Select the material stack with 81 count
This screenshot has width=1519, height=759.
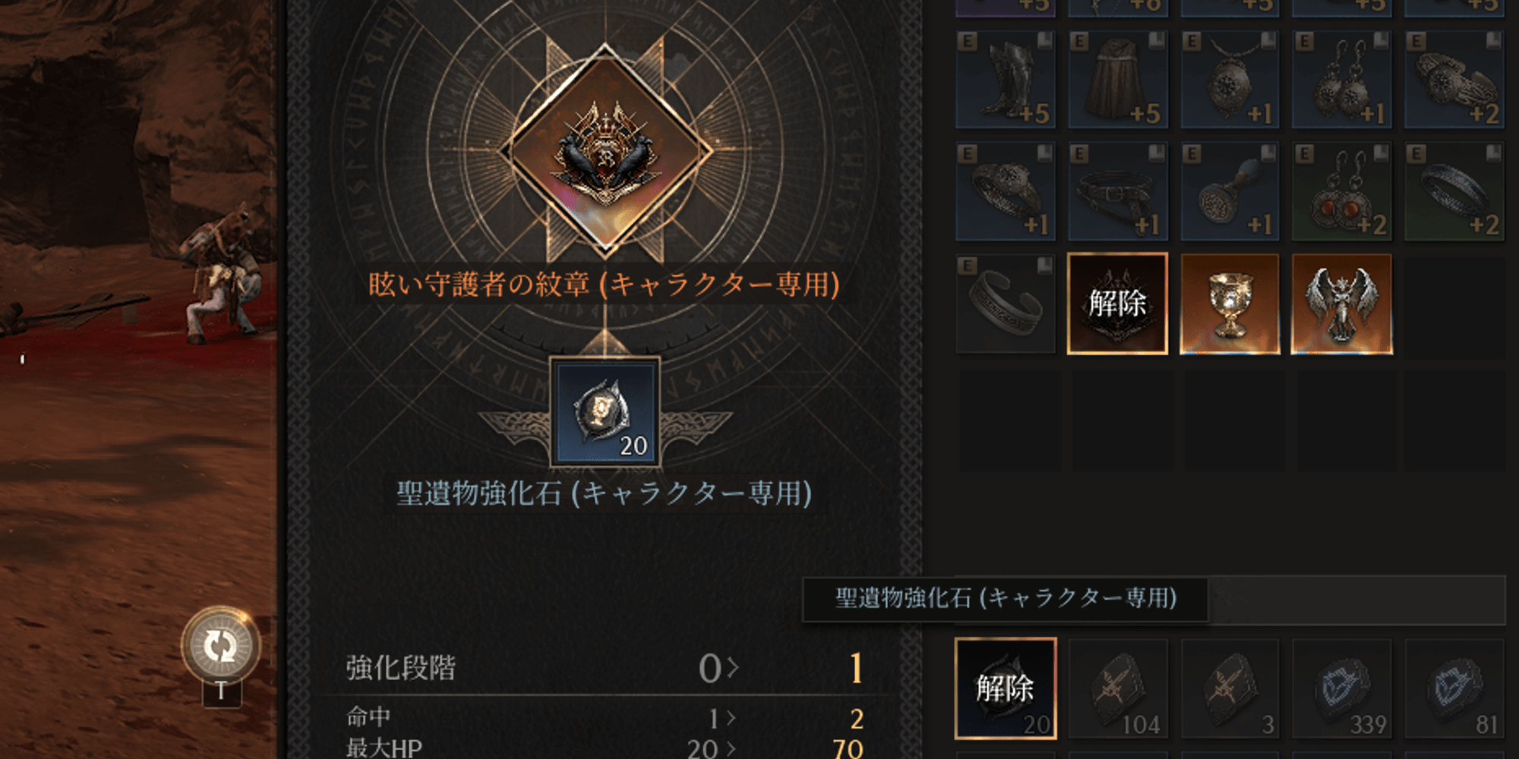[x=1454, y=688]
